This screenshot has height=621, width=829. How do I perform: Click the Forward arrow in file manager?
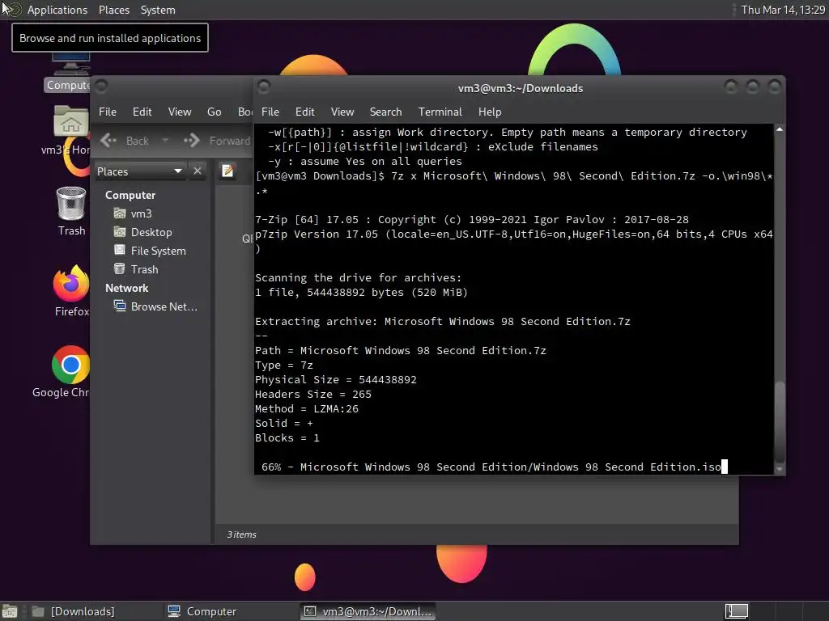[x=217, y=141]
